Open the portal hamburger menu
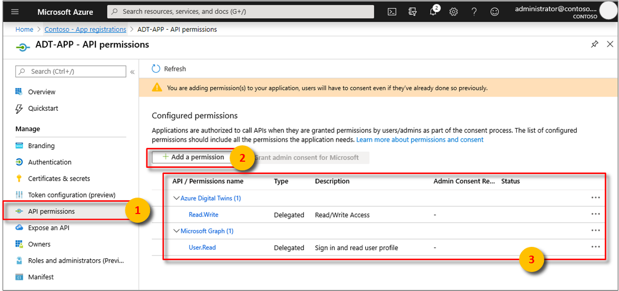The image size is (619, 291). (x=15, y=12)
